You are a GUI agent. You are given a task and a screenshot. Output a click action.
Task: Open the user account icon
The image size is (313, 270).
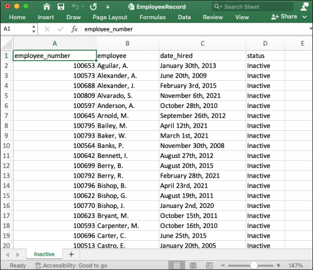[304, 7]
